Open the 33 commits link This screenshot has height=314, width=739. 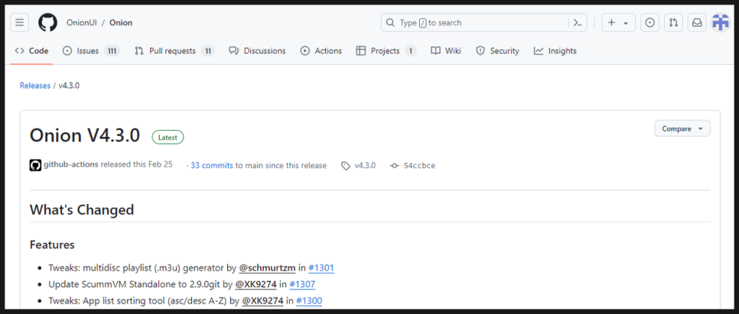(212, 165)
